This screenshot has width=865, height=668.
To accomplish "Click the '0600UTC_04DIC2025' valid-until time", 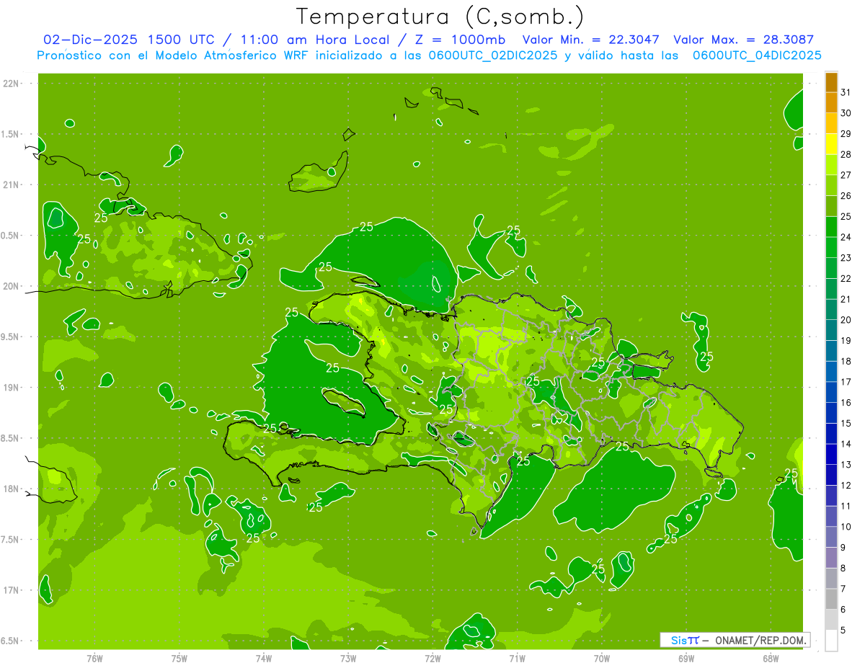I will coord(757,55).
